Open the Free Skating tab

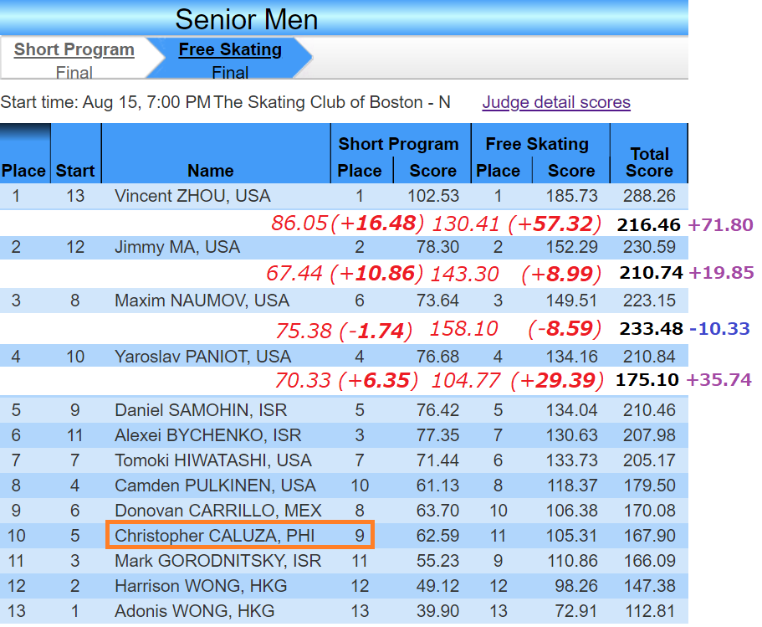coord(230,49)
